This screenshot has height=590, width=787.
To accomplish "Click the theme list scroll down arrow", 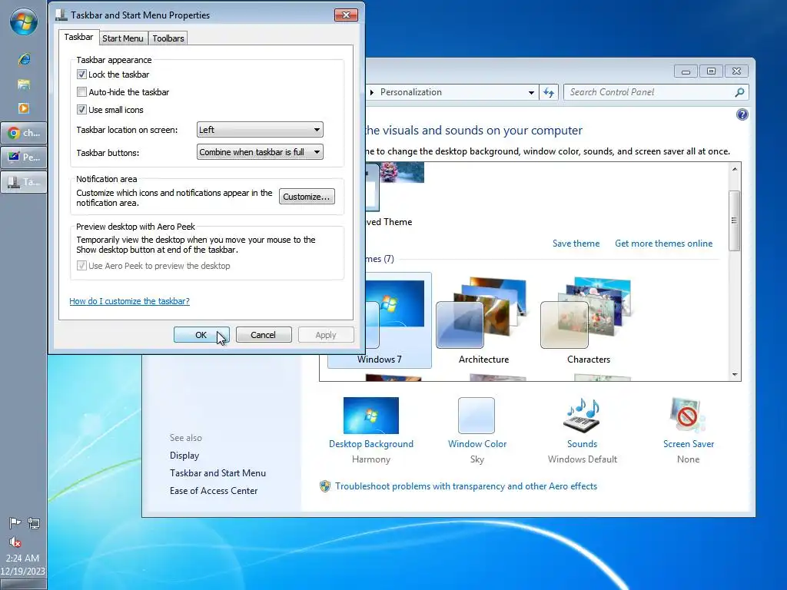I will [x=735, y=374].
